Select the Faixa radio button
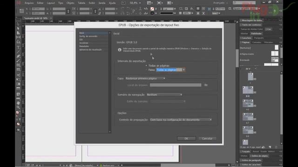Viewport: 298px width, 167px height. [146, 70]
